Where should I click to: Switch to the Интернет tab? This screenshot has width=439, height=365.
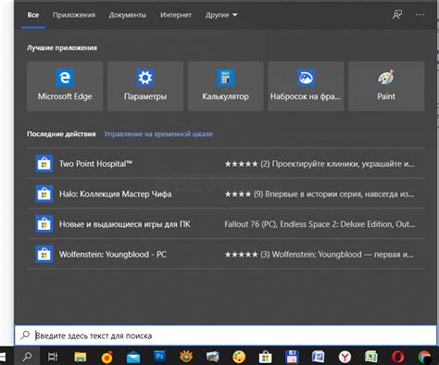point(176,15)
